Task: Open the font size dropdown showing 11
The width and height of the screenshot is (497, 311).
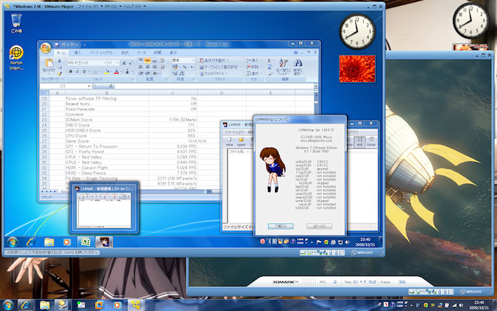Action: [x=118, y=63]
